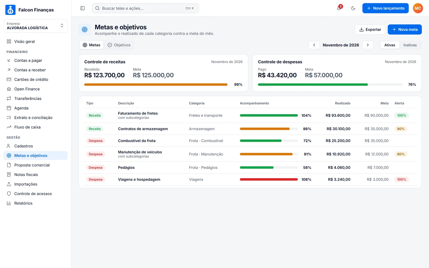
Task: Open Extrato e conciliação
Action: pyautogui.click(x=35, y=118)
